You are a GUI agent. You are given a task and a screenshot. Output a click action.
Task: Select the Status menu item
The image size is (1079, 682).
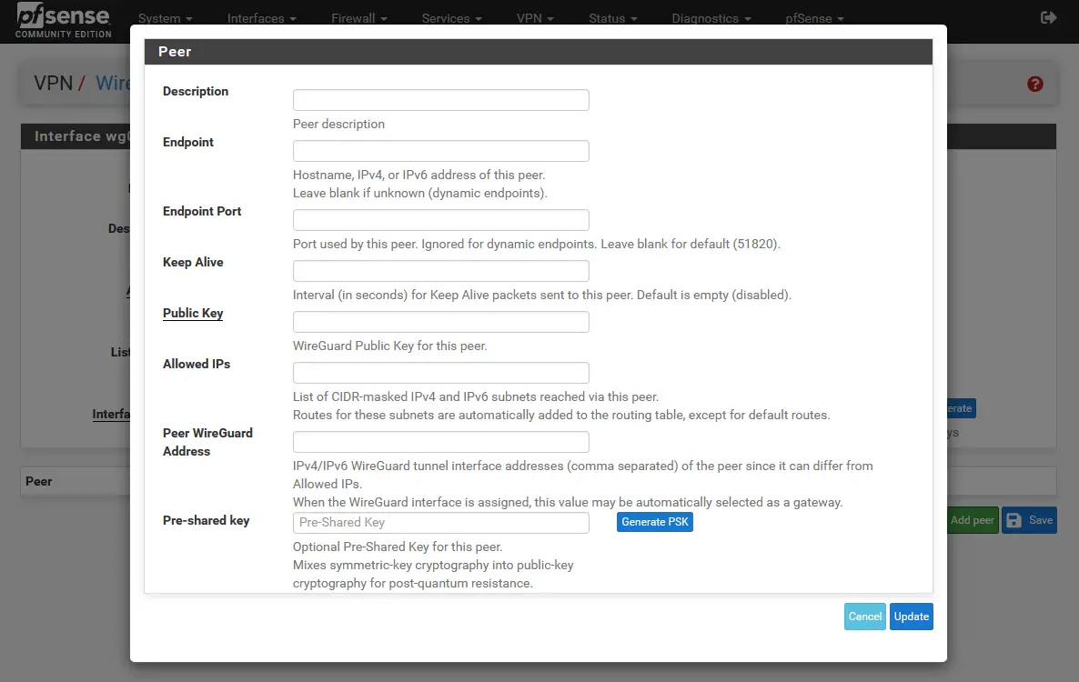tap(612, 18)
